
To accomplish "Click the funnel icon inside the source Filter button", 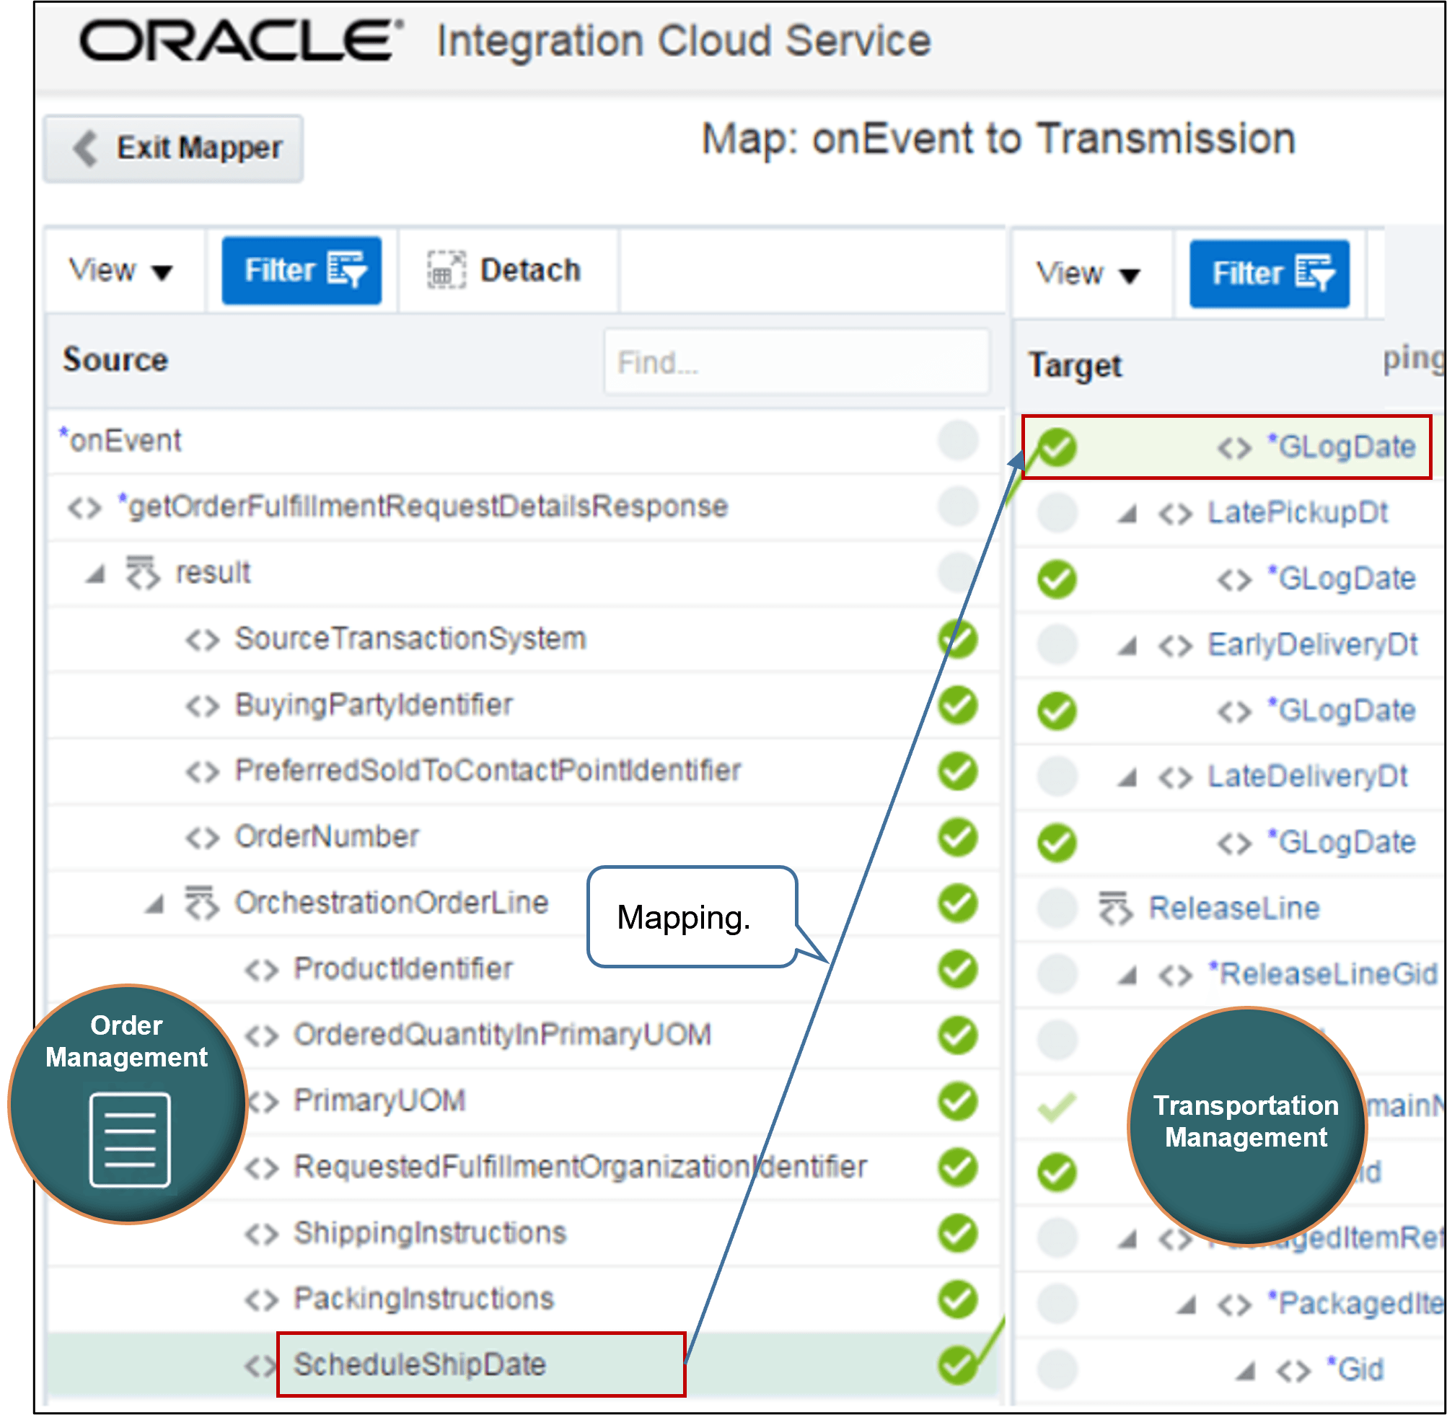I will coord(349,269).
